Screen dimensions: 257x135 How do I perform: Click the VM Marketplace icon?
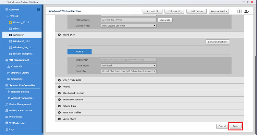[7, 123]
